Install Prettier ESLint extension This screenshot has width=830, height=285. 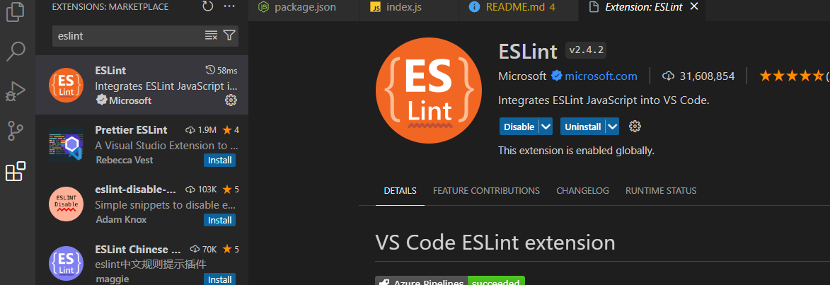point(219,161)
